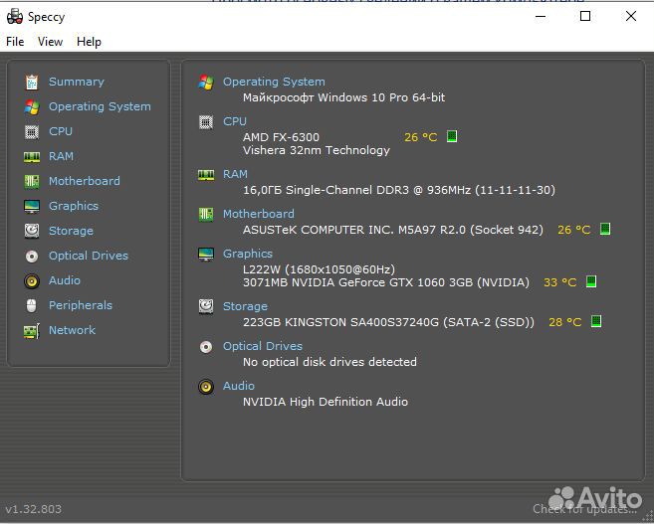This screenshot has width=654, height=524.
Task: Click the Audio speaker icon in sidebar
Action: [32, 280]
